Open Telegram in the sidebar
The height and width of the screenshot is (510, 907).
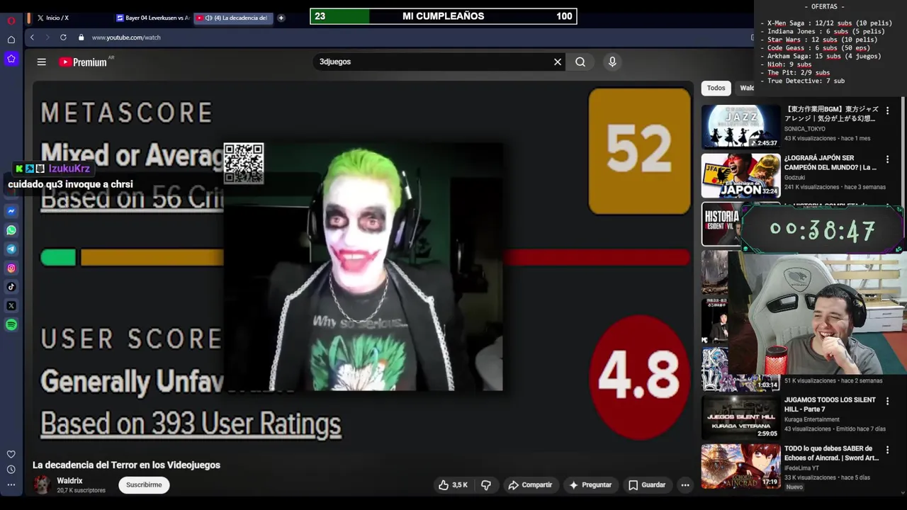coord(11,249)
